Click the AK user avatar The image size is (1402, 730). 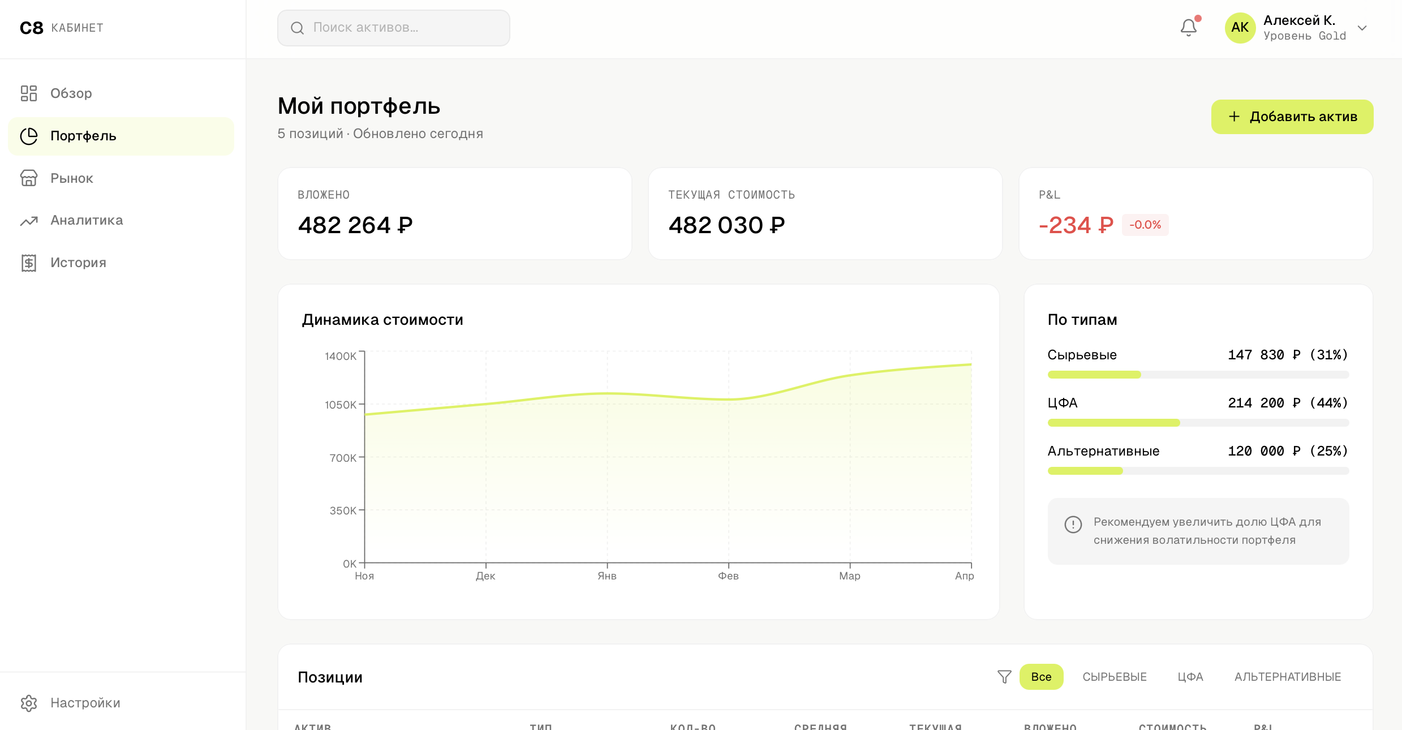[x=1240, y=28]
